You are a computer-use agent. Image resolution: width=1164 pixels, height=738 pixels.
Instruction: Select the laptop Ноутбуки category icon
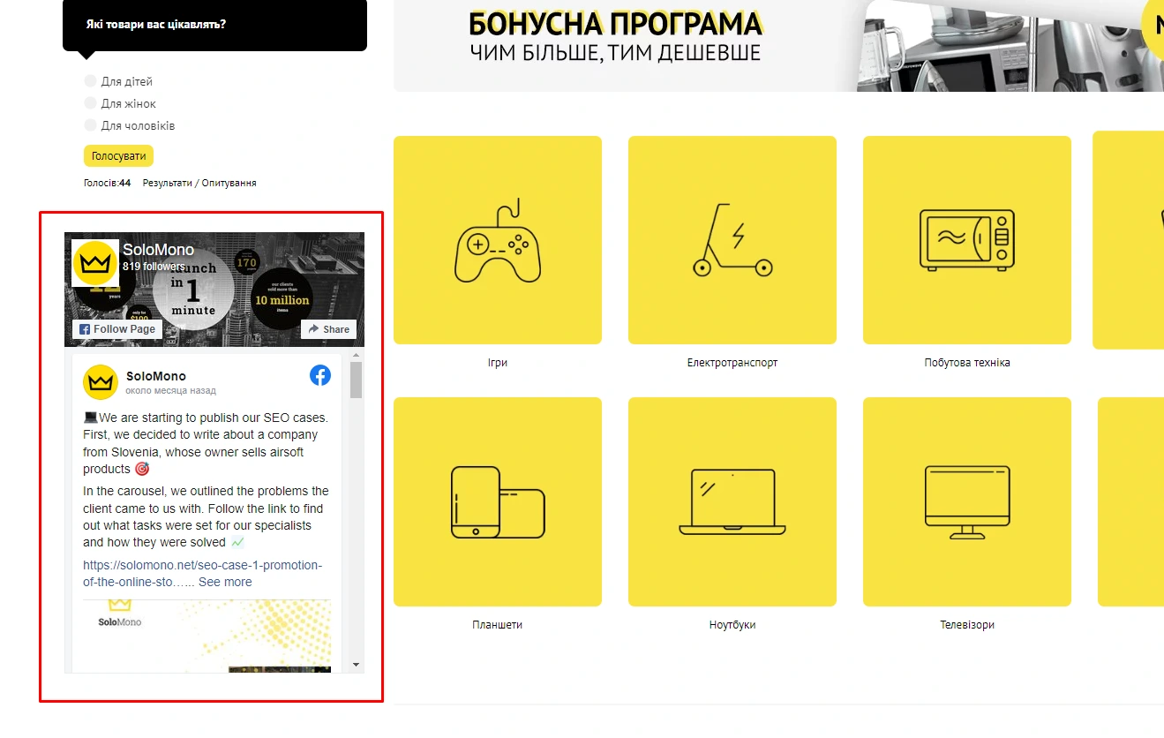coord(732,501)
